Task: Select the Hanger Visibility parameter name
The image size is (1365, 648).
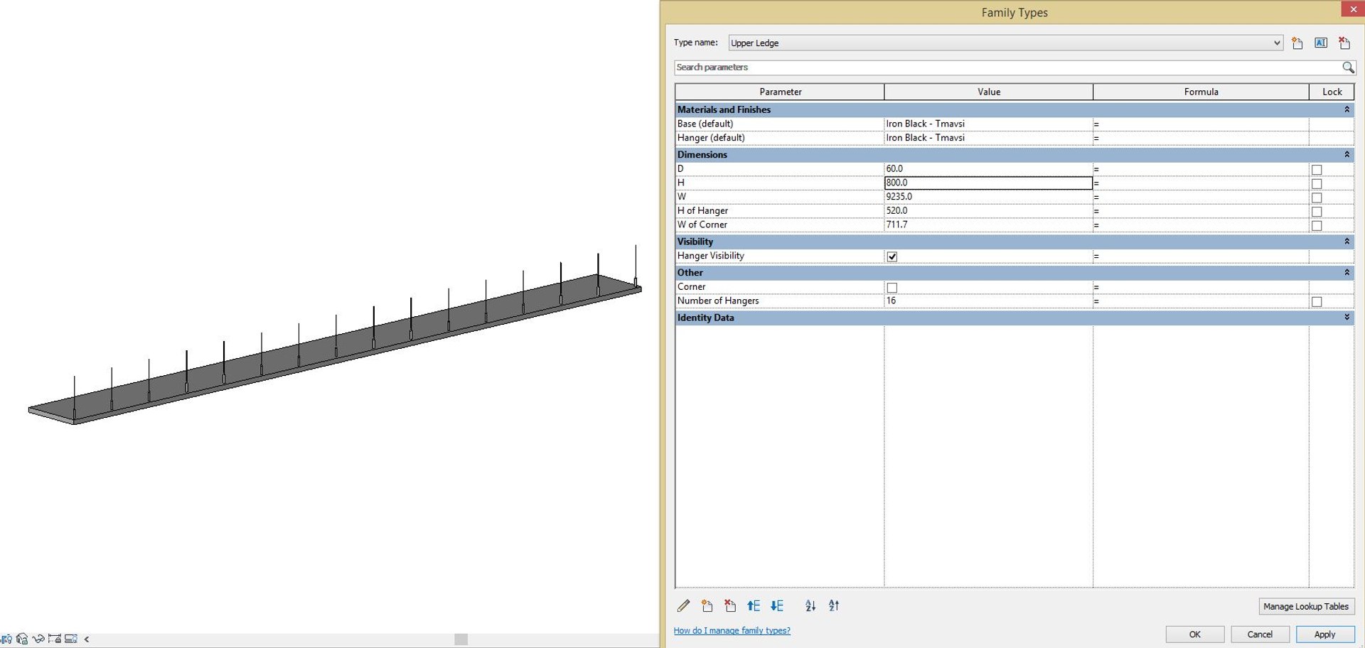Action: (711, 256)
